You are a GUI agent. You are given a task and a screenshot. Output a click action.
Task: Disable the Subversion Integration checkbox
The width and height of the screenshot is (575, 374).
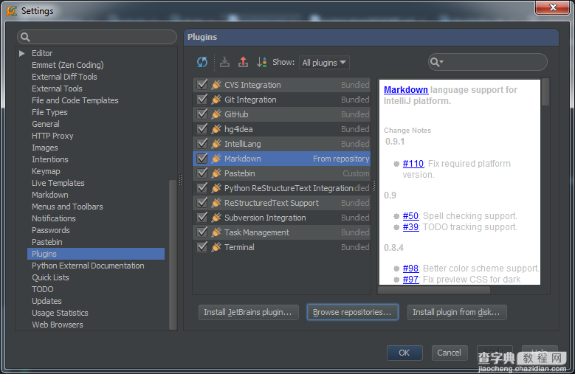point(202,218)
